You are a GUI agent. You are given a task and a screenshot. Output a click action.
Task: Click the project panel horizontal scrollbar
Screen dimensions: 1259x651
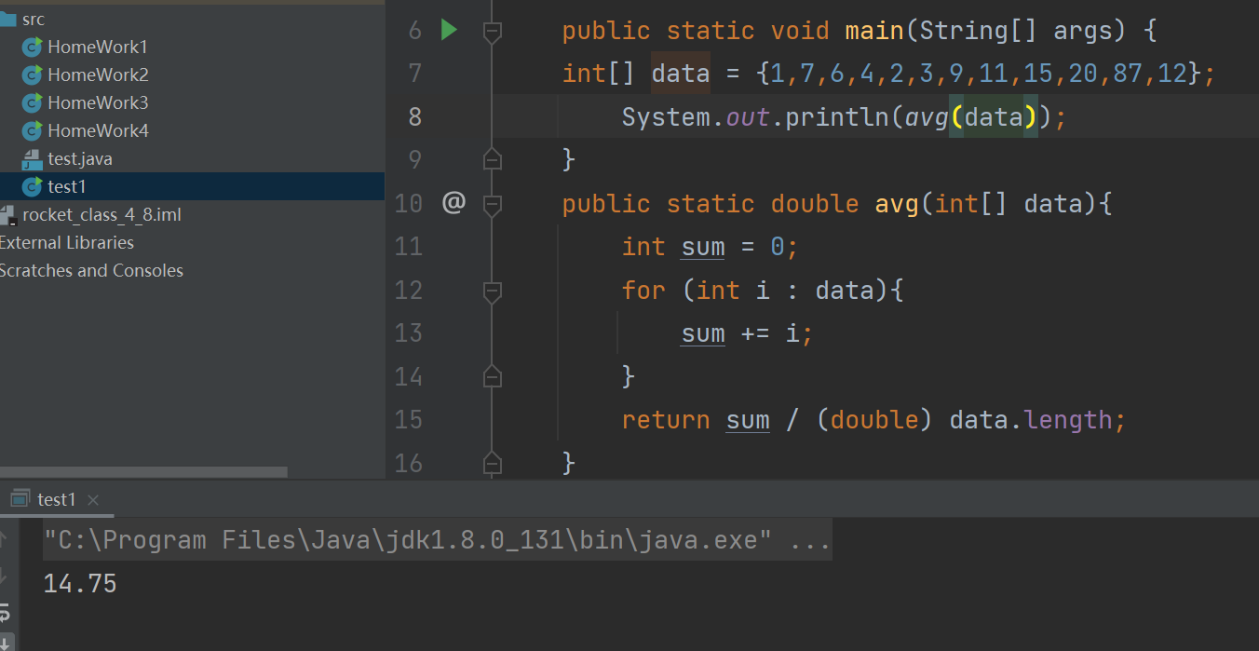(144, 472)
